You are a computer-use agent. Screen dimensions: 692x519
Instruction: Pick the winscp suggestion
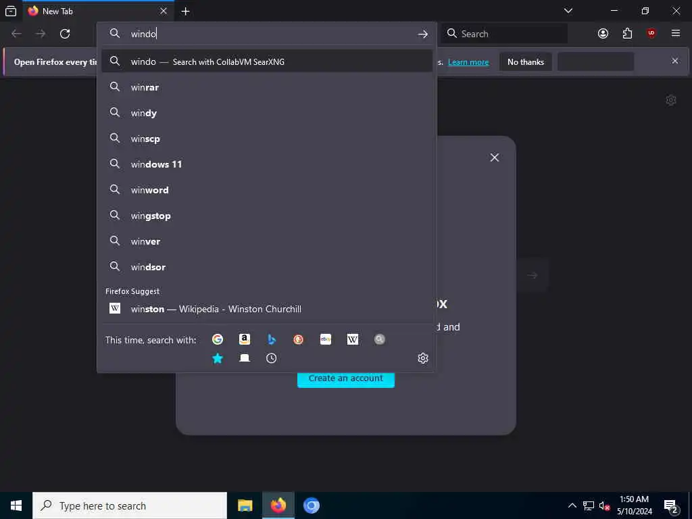point(266,139)
